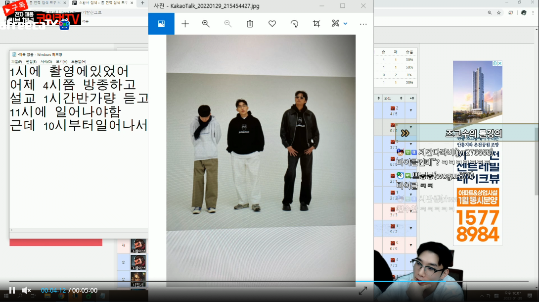The height and width of the screenshot is (302, 539).
Task: Click inside Notepad text line 1시에 촬영에있었어
Action: (69, 72)
